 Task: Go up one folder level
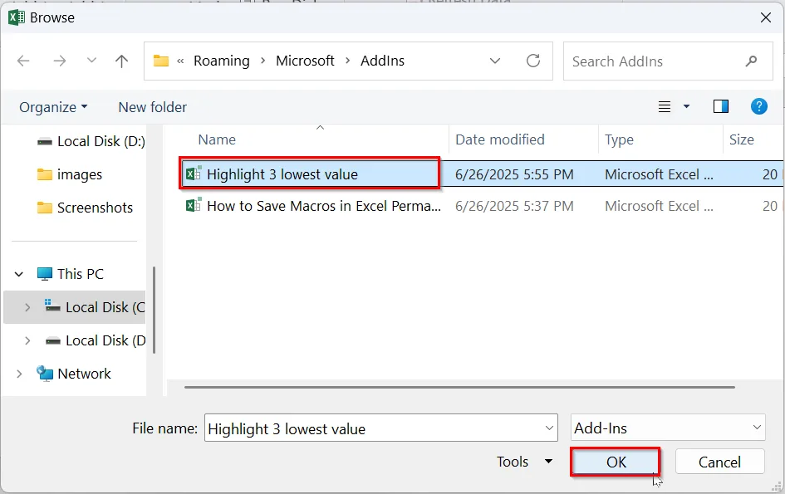click(x=121, y=61)
